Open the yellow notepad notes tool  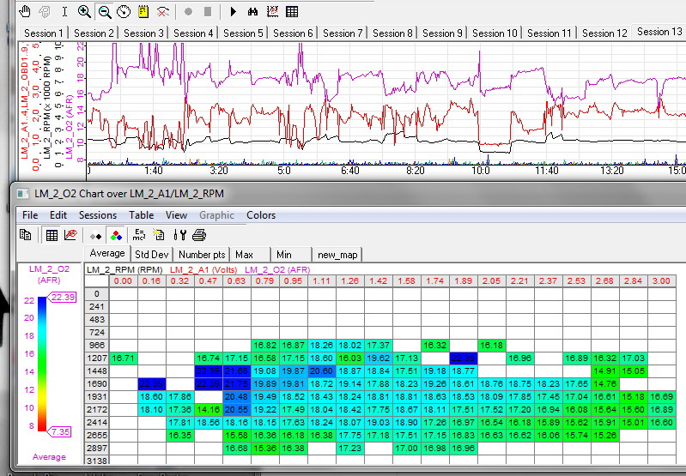[143, 12]
